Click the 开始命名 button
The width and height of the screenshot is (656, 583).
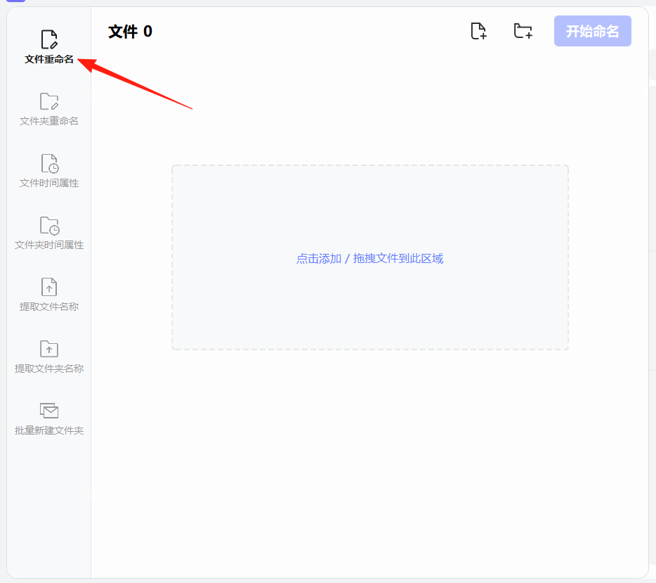click(592, 31)
